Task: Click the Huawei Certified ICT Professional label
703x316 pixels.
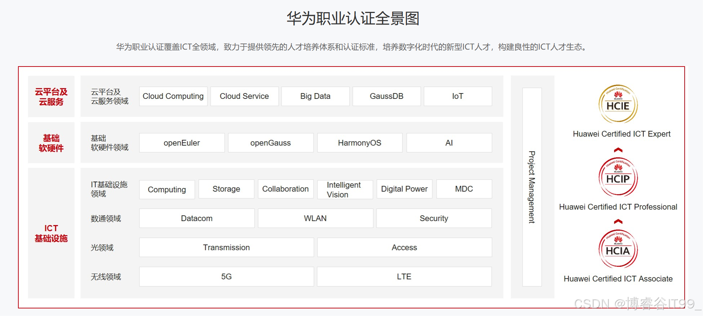Action: click(x=618, y=207)
